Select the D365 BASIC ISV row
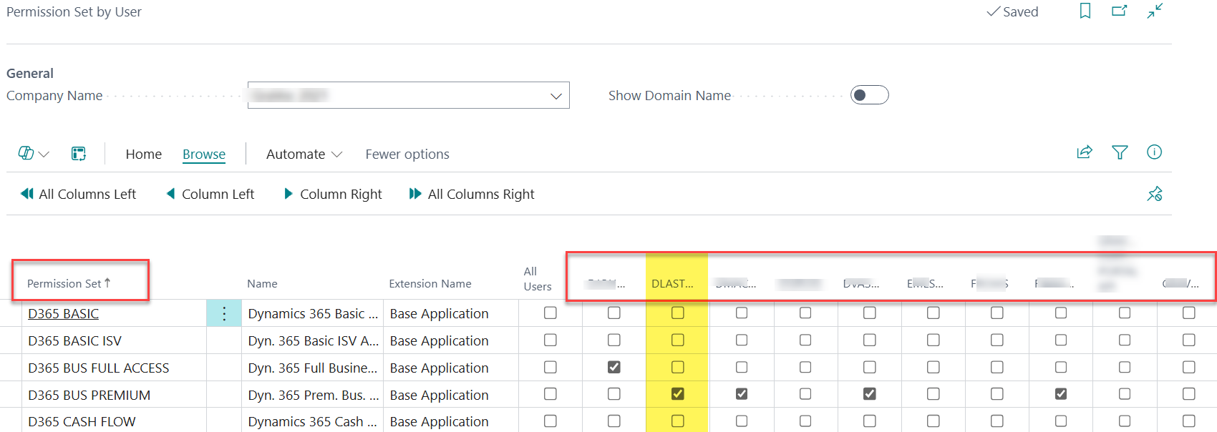This screenshot has width=1217, height=432. click(74, 340)
